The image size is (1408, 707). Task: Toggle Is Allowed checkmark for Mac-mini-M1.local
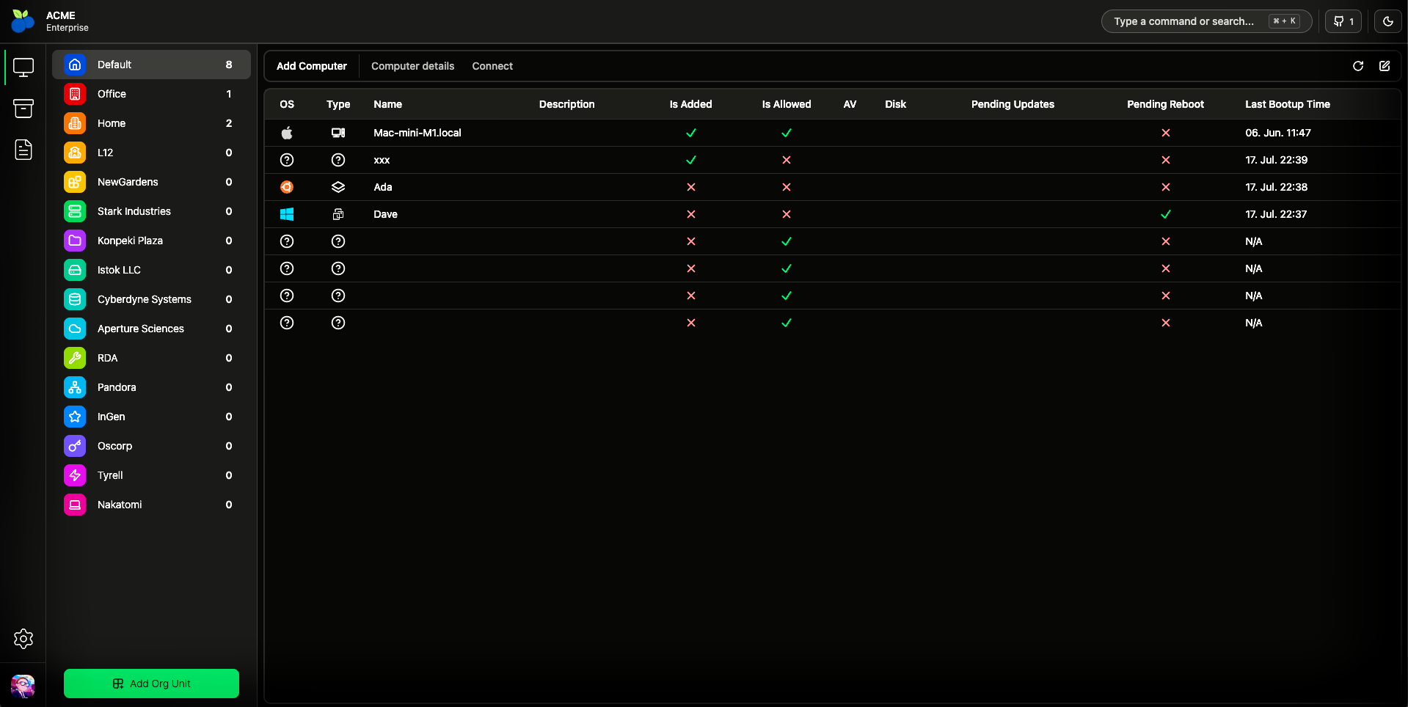point(786,133)
